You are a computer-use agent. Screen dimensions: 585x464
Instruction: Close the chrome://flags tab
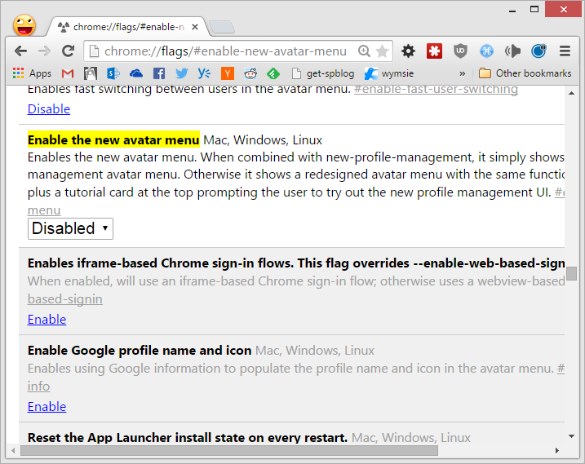[195, 27]
